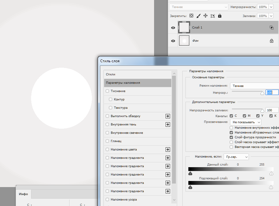The height and width of the screenshot is (206, 279).
Task: Uncheck Наложение обтравочных слоев option
Action: point(231,133)
